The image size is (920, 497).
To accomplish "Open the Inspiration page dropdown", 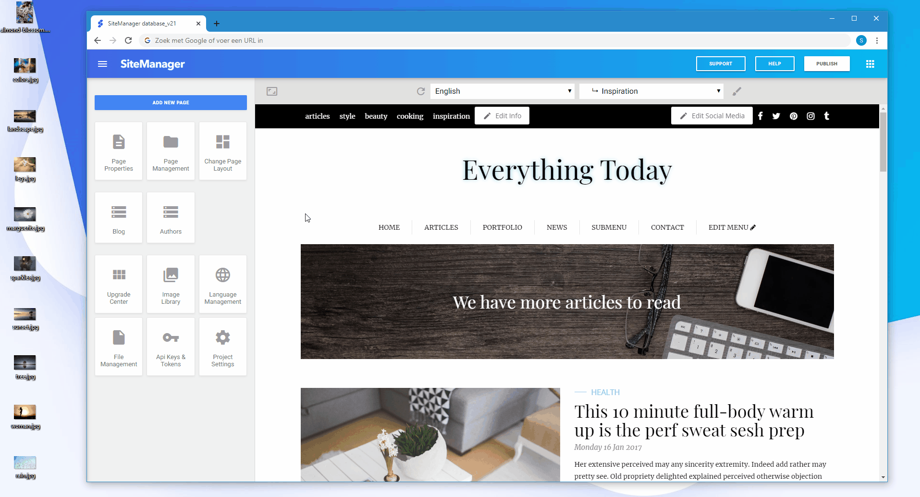I will click(x=651, y=91).
